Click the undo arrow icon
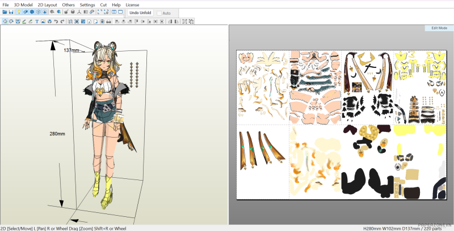This screenshot has height=231, width=454. pyautogui.click(x=56, y=22)
